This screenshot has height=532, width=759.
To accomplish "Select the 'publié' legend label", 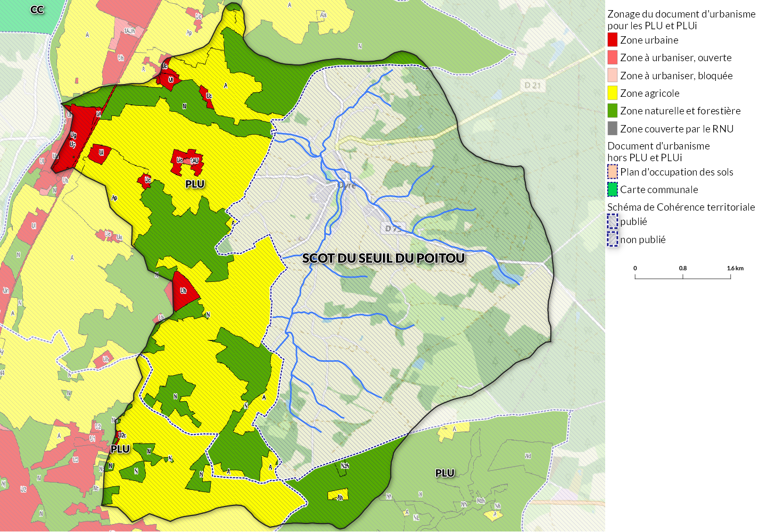I will point(634,222).
